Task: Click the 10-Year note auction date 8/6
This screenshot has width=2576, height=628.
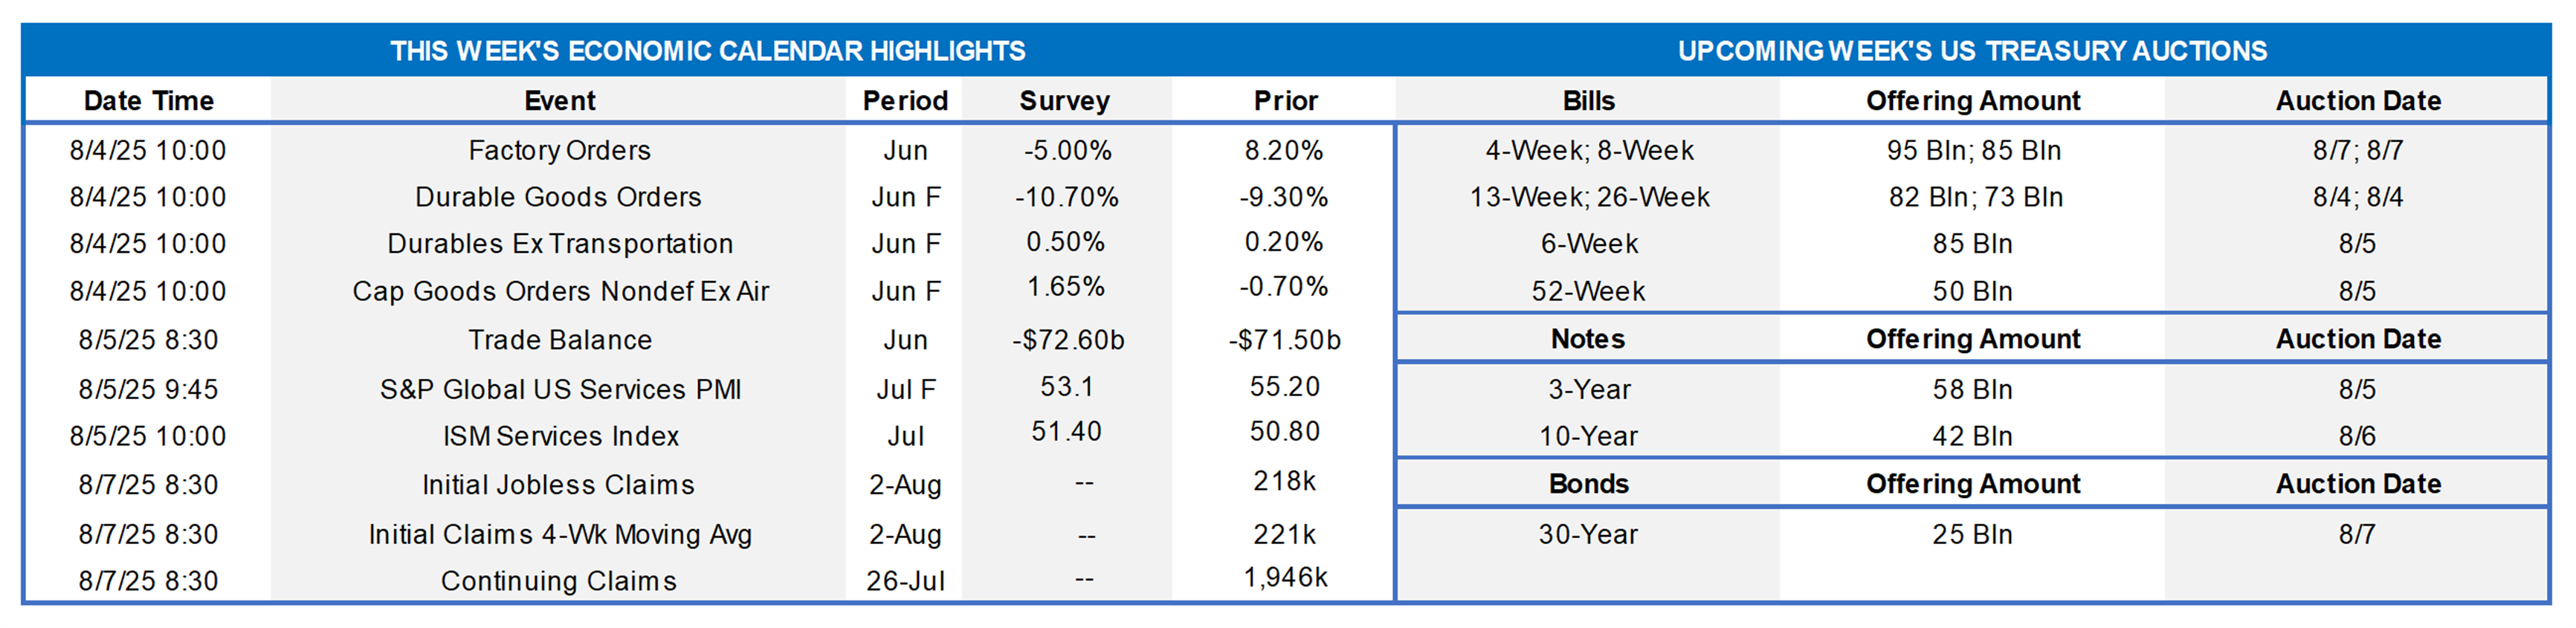Action: coord(2356,436)
